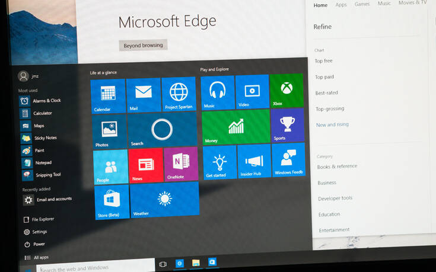Select Top free chart filter
Viewport: 436px width, 272px height.
[324, 61]
